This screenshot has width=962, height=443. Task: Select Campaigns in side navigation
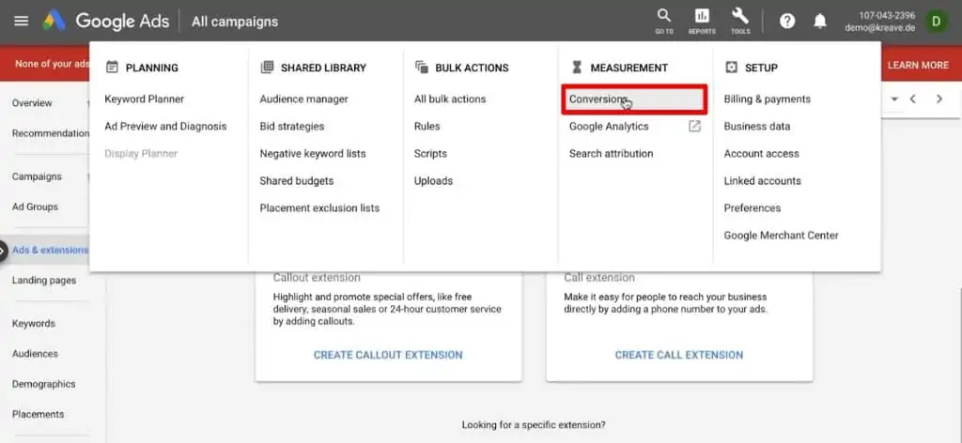click(x=37, y=176)
